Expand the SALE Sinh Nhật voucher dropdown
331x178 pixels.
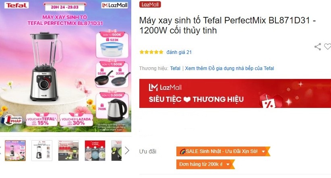click(263, 151)
